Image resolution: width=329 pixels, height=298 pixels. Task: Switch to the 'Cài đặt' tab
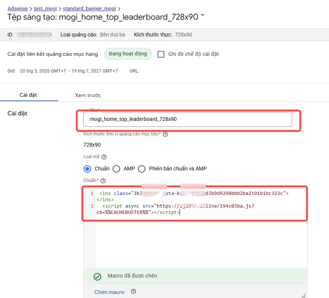(28, 95)
